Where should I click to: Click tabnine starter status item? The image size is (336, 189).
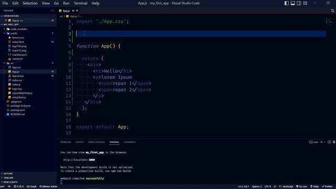[48, 186]
